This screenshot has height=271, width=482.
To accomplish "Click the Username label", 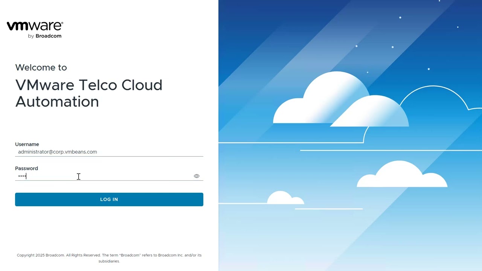I will (27, 144).
